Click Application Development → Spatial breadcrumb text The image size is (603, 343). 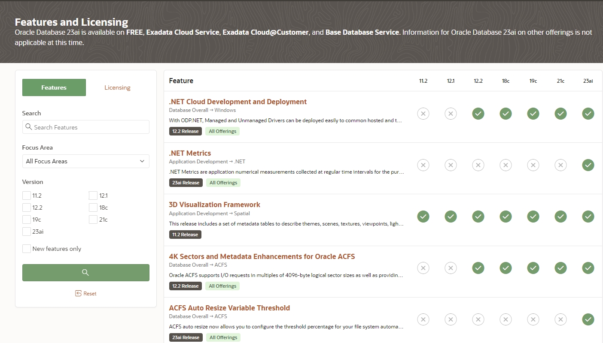[x=209, y=213]
